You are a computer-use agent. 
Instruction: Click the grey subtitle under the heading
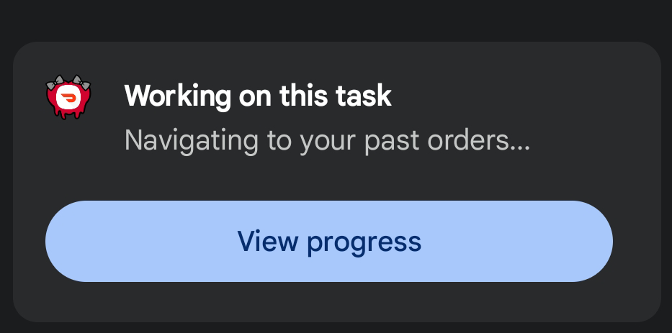click(327, 140)
